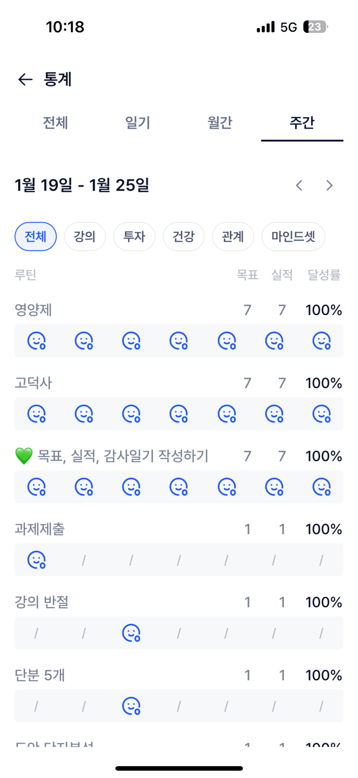Switch to the 일기 tab
This screenshot has width=358, height=778.
[138, 123]
